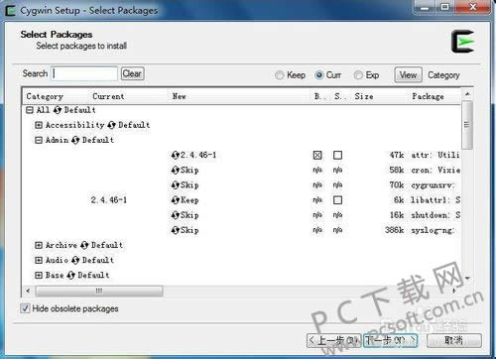Image resolution: width=496 pixels, height=359 pixels.
Task: Click the S.. column header
Action: point(340,96)
